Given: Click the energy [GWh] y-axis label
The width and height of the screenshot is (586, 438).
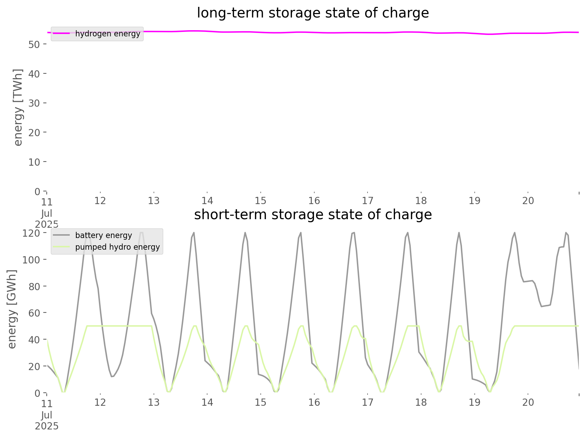Looking at the screenshot, I should (12, 309).
